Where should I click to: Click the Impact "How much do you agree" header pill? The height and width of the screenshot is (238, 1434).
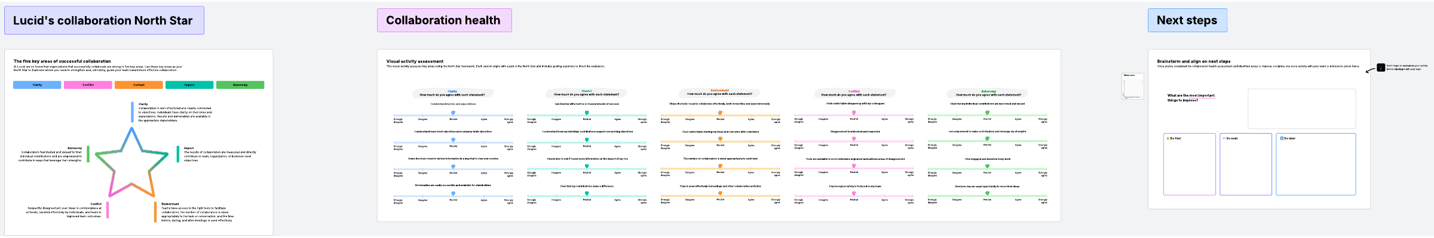tap(586, 94)
